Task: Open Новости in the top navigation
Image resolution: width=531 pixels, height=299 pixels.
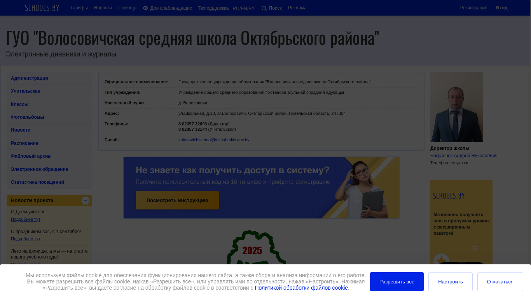Action: click(103, 8)
